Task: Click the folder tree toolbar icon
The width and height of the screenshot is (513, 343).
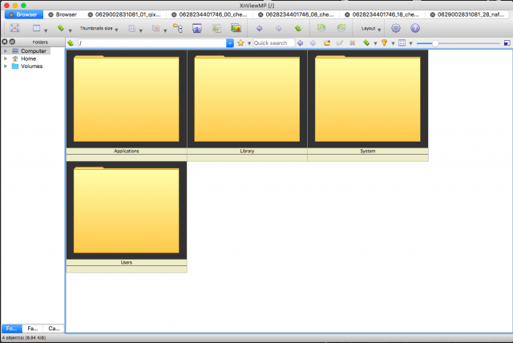Action: tap(178, 28)
